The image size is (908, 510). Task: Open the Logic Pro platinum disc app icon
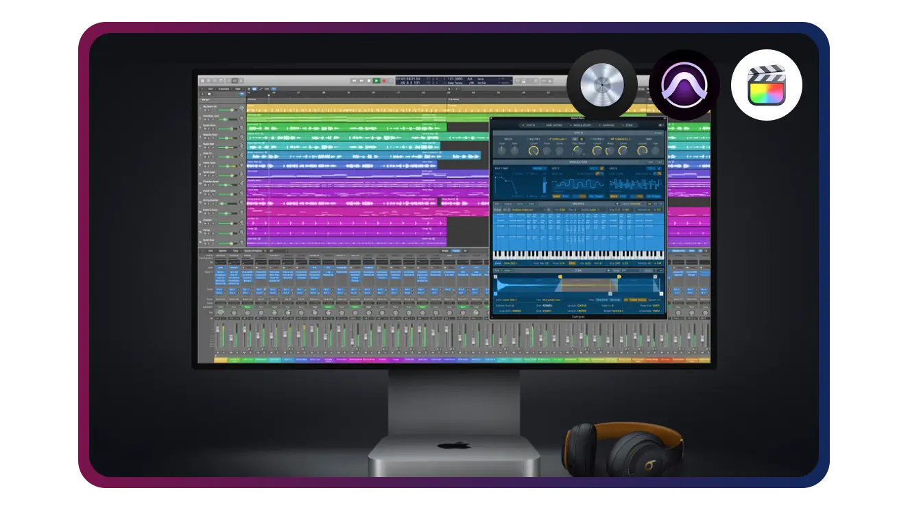pyautogui.click(x=601, y=85)
